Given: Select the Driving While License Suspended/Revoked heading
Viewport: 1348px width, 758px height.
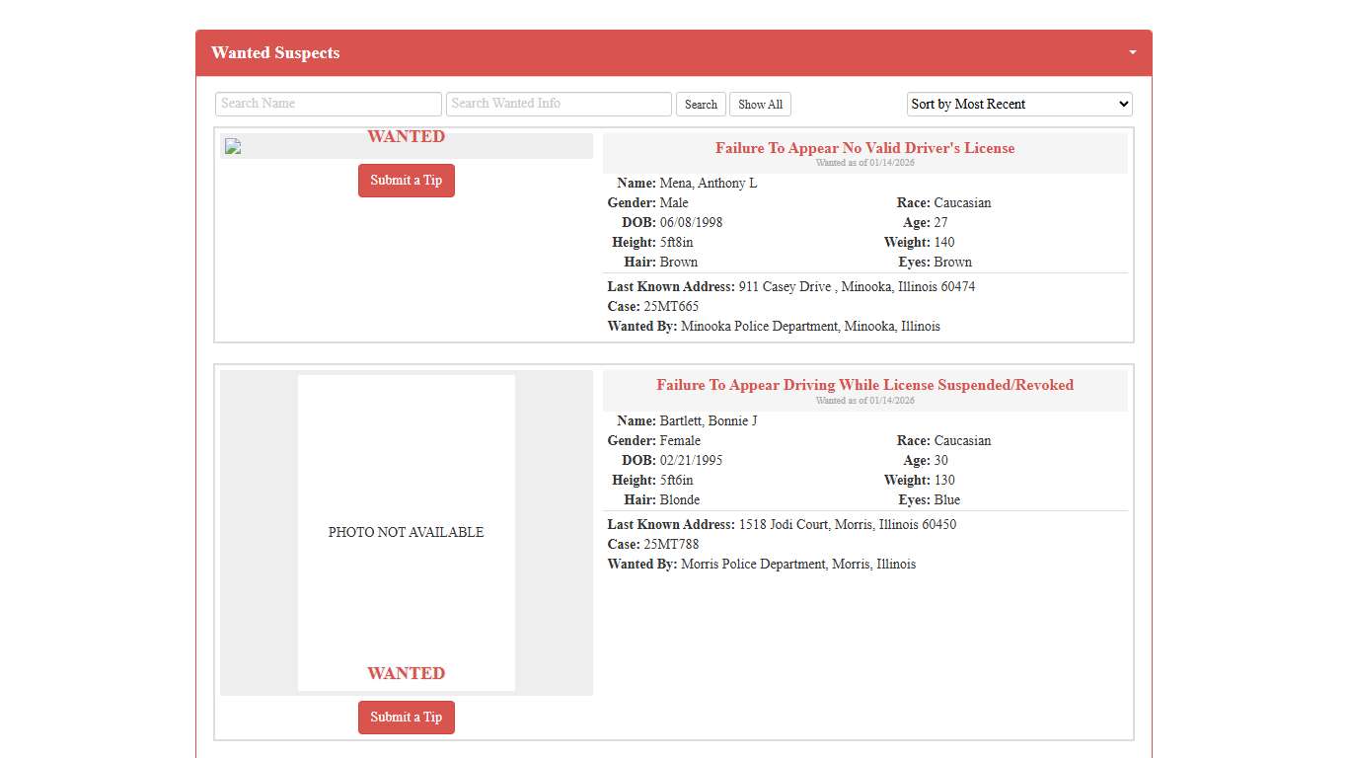Looking at the screenshot, I should (x=864, y=385).
